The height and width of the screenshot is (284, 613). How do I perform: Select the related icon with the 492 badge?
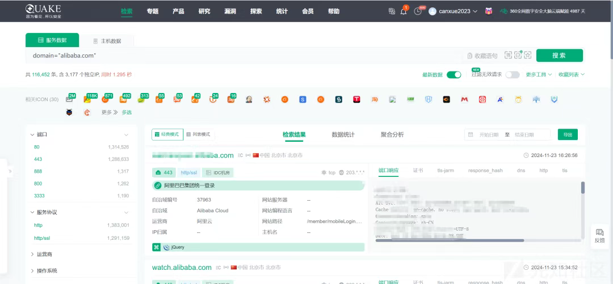coord(123,100)
